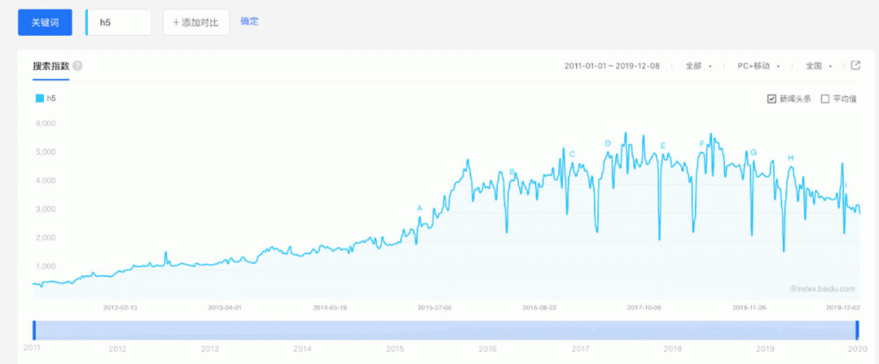Screen dimensions: 879x364
Task: Click the left handle of timeline slider
Action: tap(34, 330)
